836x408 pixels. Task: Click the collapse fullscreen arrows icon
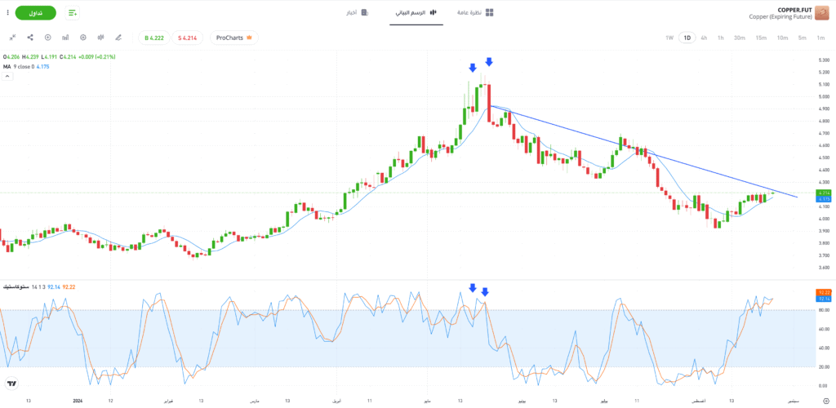[12, 38]
